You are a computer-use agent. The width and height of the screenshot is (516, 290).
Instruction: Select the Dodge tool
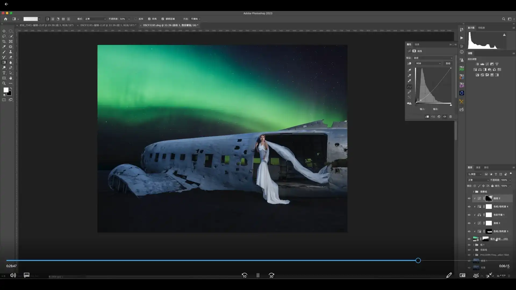4,68
